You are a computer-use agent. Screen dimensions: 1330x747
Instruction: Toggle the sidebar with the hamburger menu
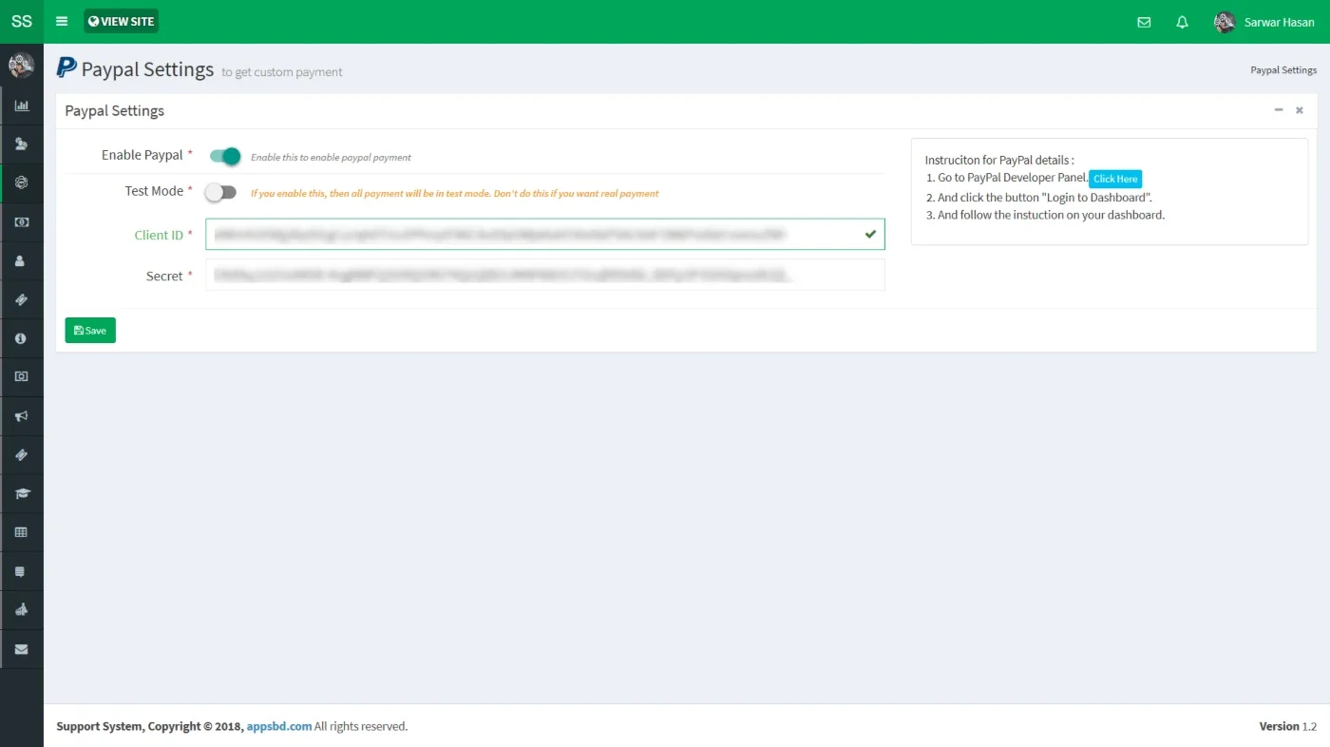(62, 21)
